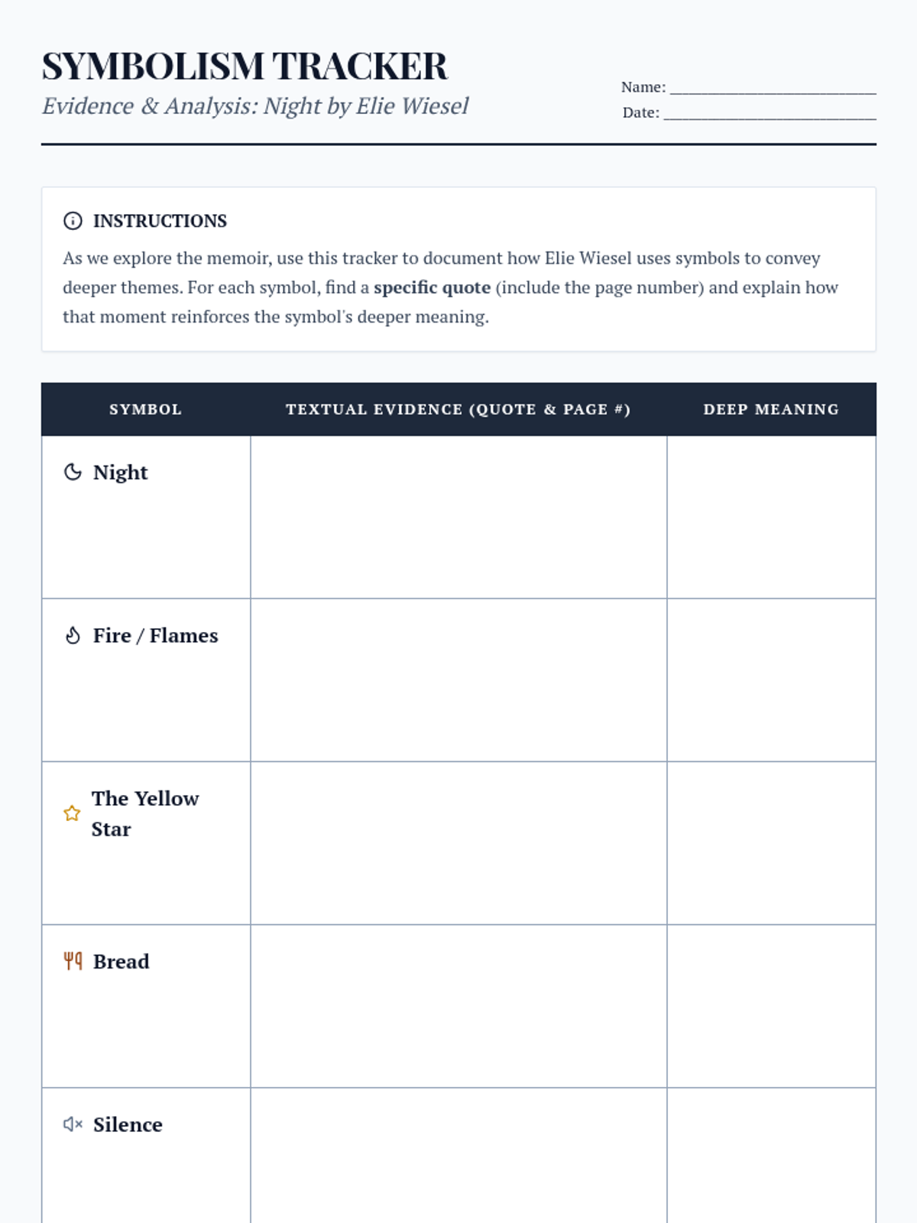
Task: Click the Fire / Flames textual evidence cell
Action: point(458,680)
